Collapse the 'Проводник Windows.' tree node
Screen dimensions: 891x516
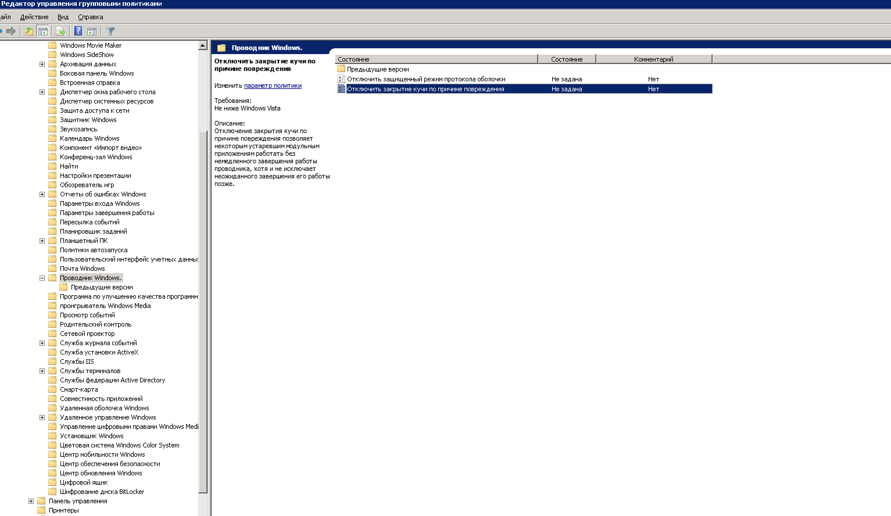click(42, 278)
